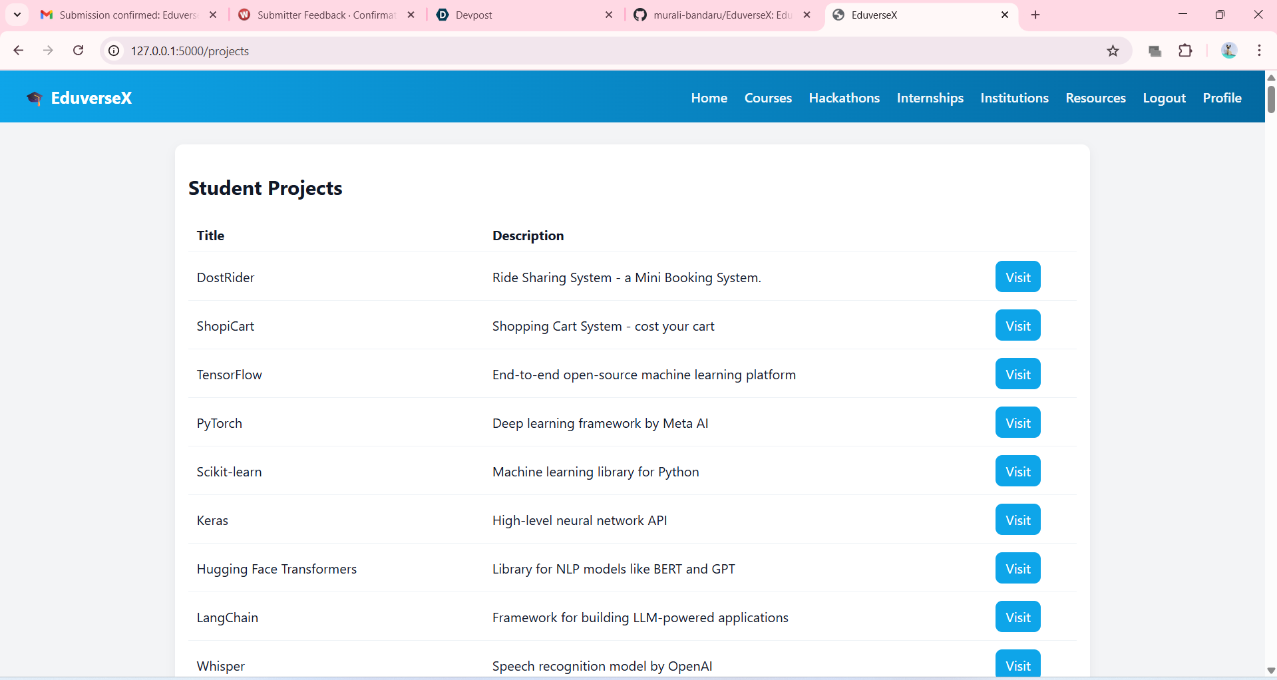Navigate to Internships

tap(930, 98)
